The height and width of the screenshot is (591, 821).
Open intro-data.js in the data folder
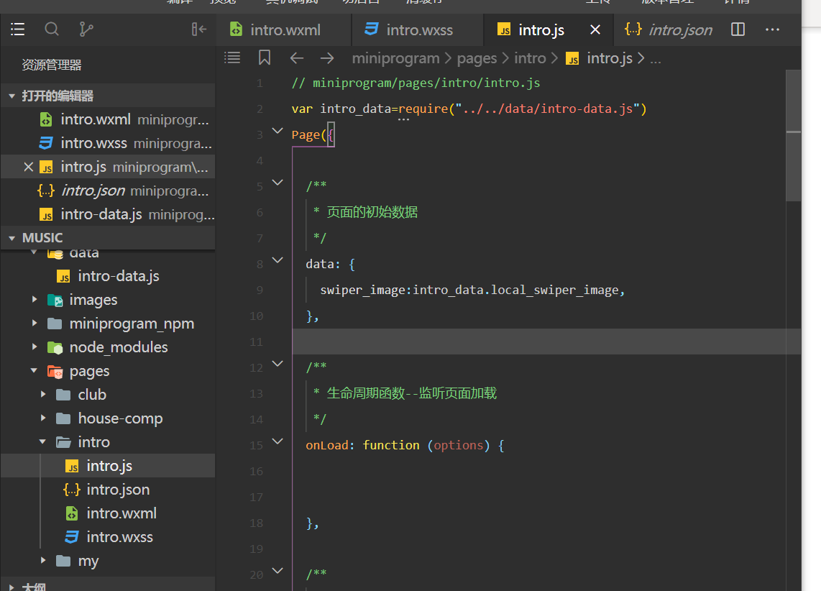(x=108, y=276)
